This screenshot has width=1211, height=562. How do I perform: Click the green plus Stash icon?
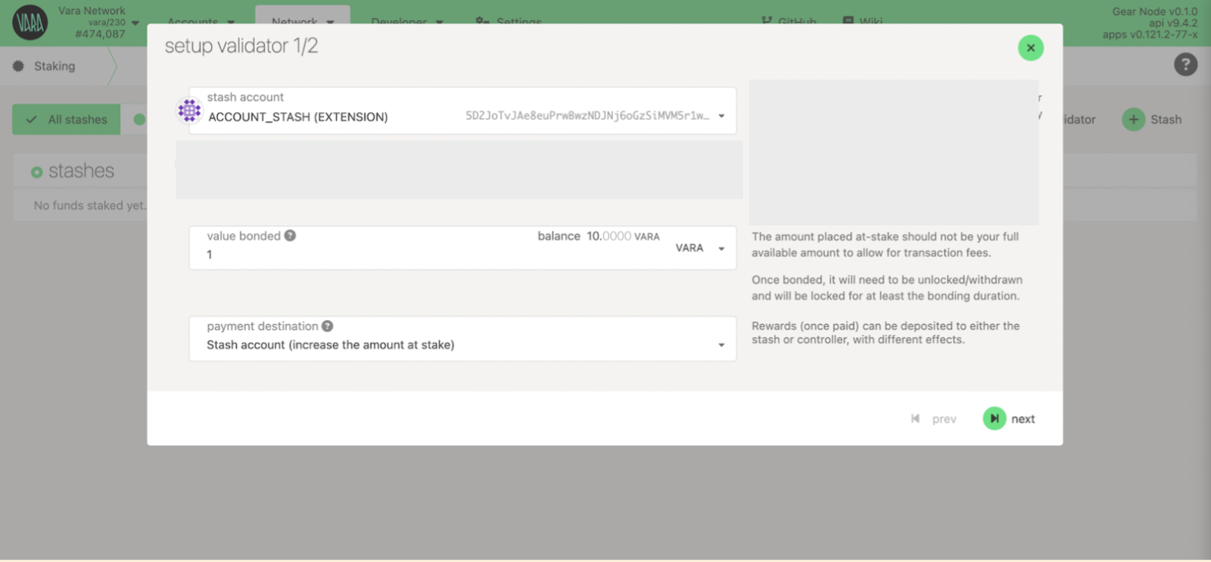click(x=1133, y=120)
